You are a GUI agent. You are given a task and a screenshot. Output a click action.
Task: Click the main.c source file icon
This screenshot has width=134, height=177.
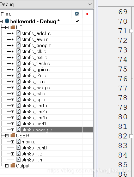point(18,142)
